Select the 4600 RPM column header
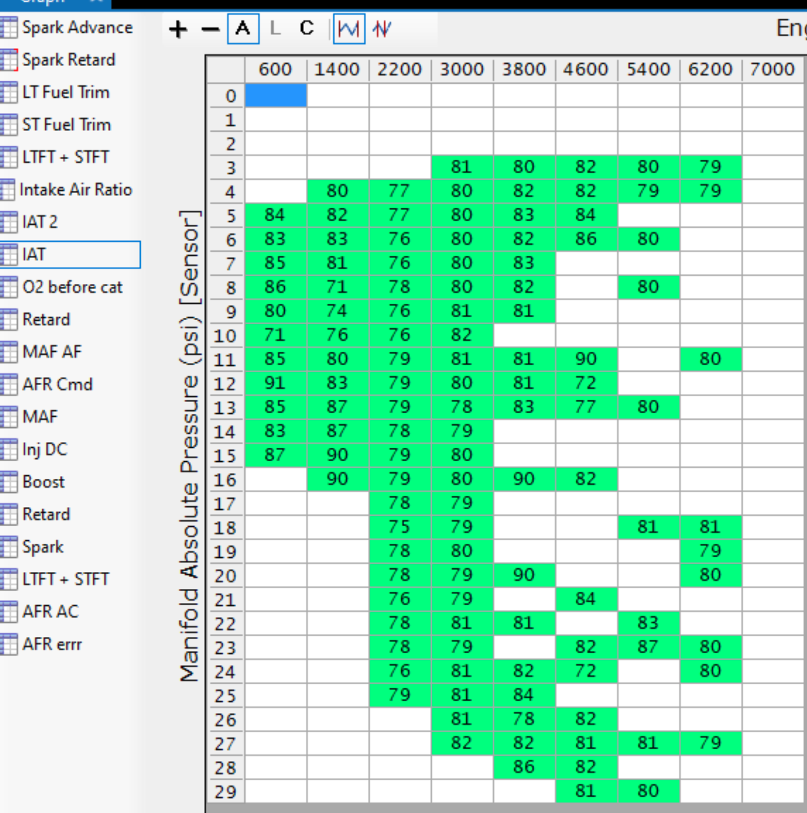Viewport: 807px width, 813px height. pos(586,69)
